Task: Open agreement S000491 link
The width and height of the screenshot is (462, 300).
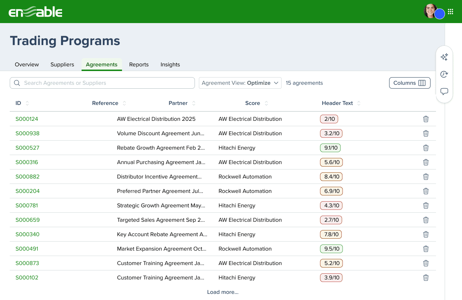Action: 27,249
